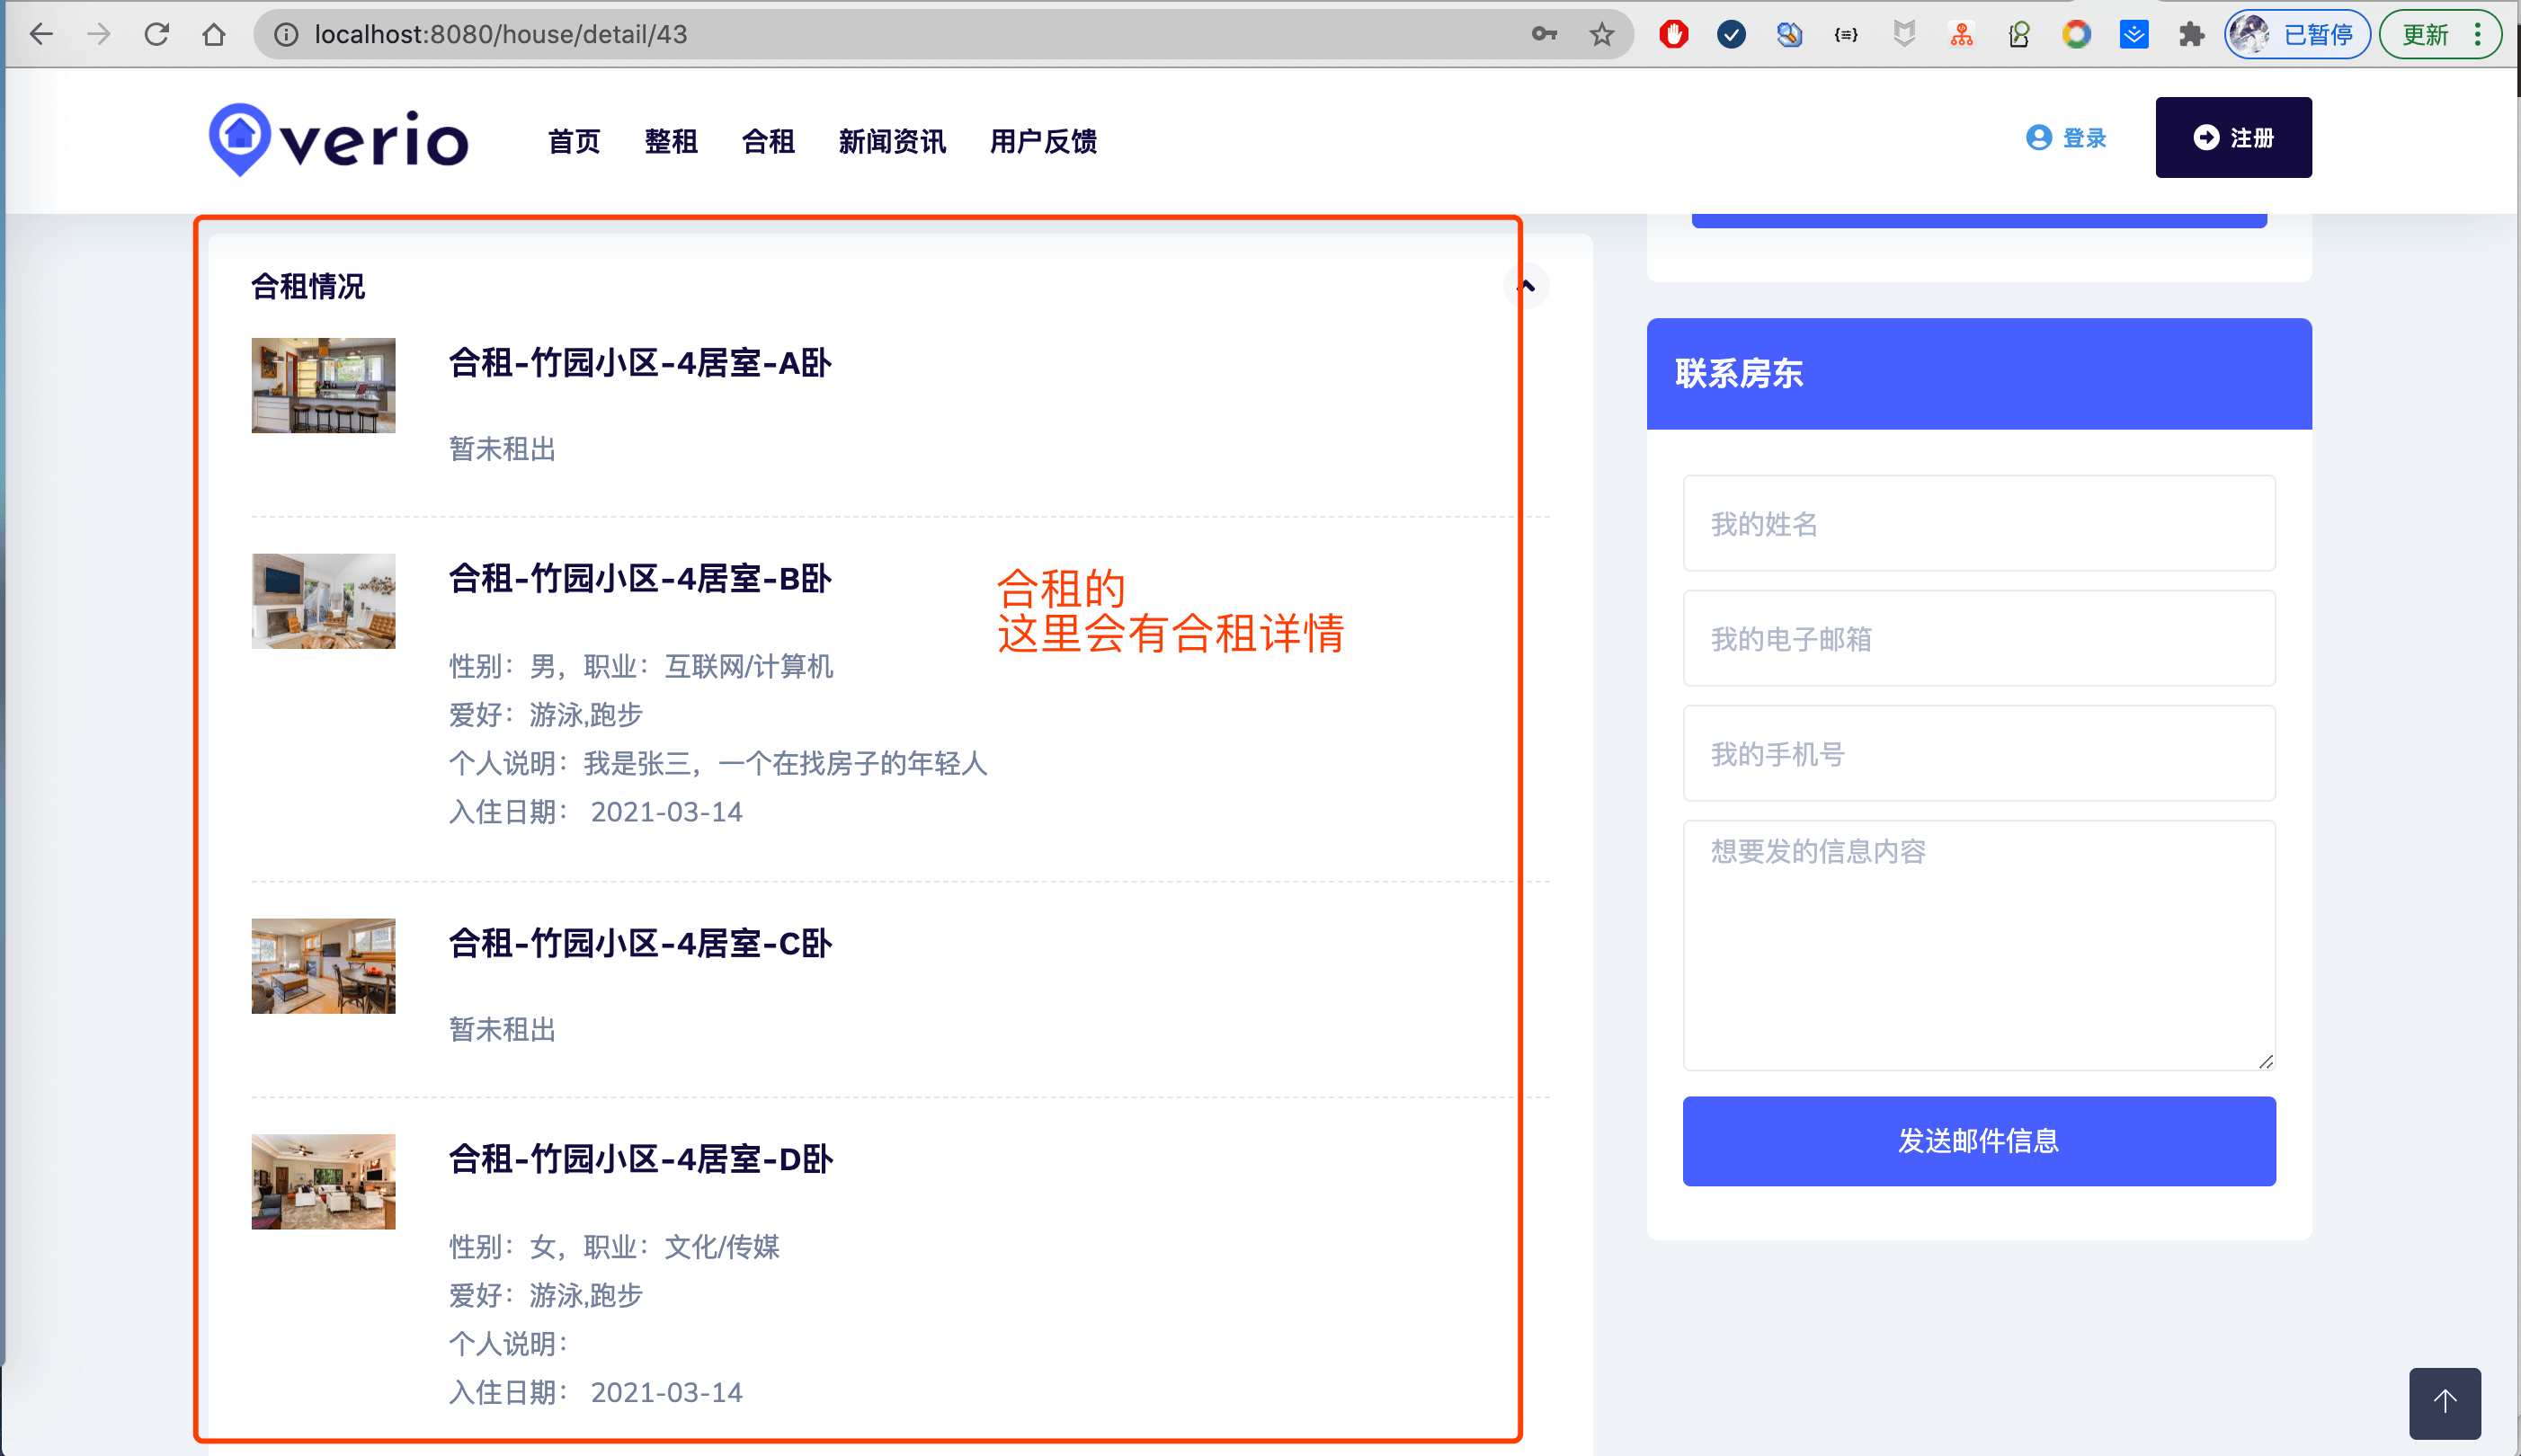Click the red hand adblock extension icon

[1673, 35]
